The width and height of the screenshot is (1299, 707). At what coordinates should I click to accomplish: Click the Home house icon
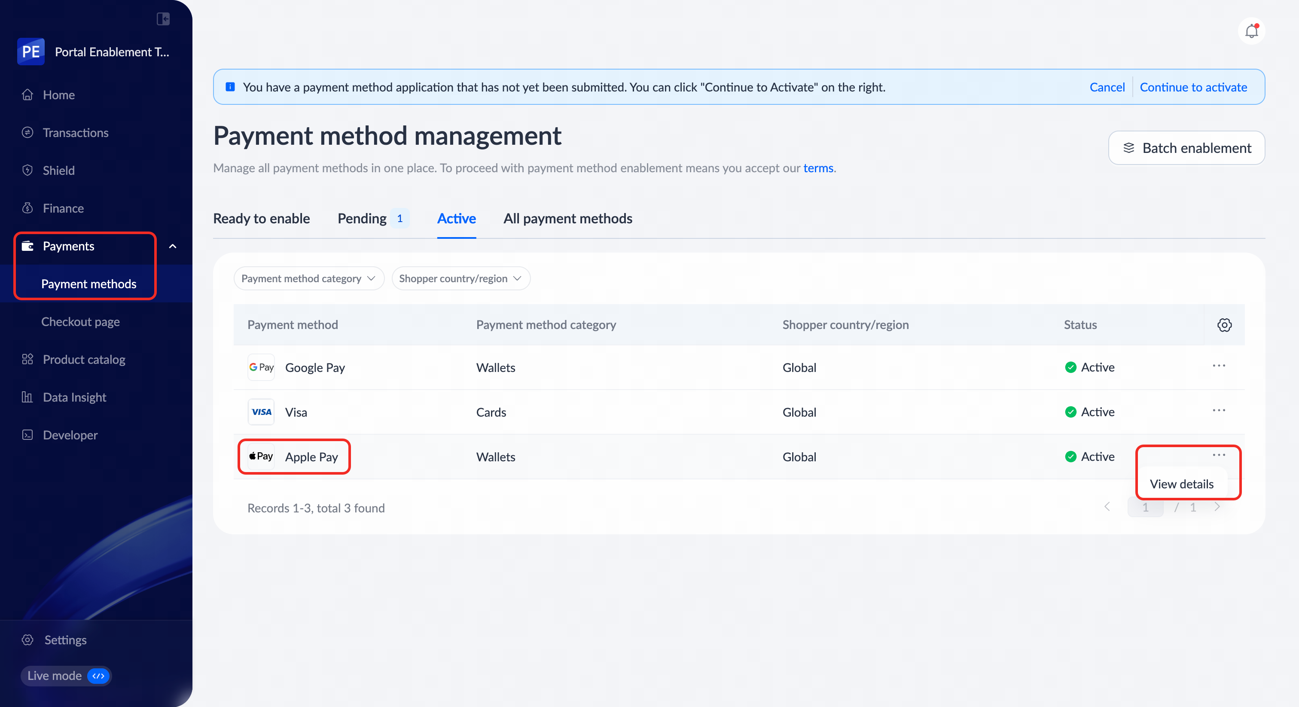tap(28, 95)
